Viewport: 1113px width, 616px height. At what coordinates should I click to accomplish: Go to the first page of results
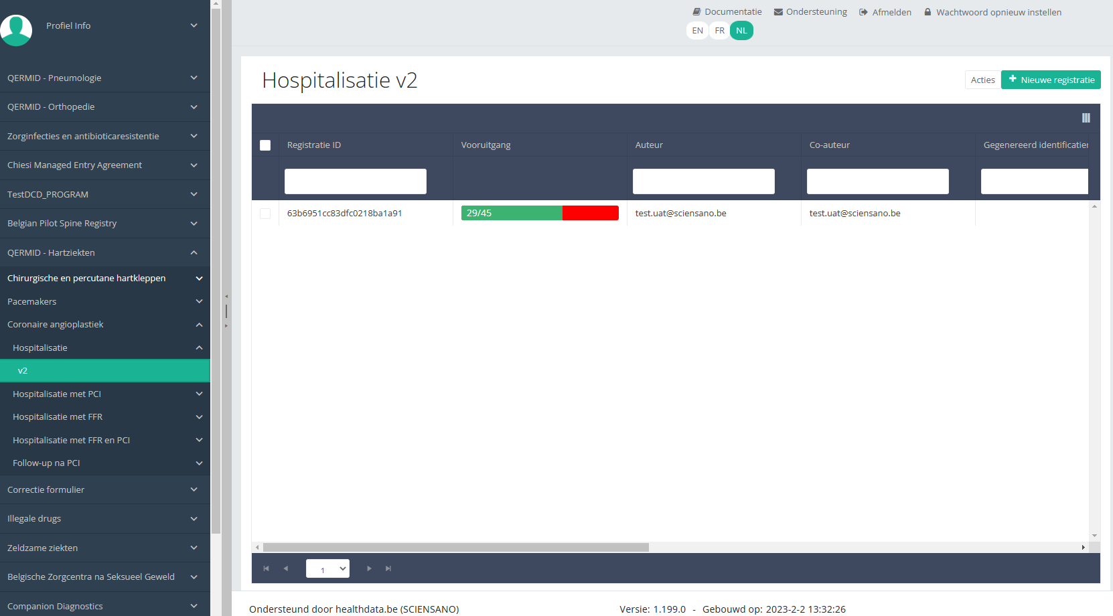[x=266, y=568]
